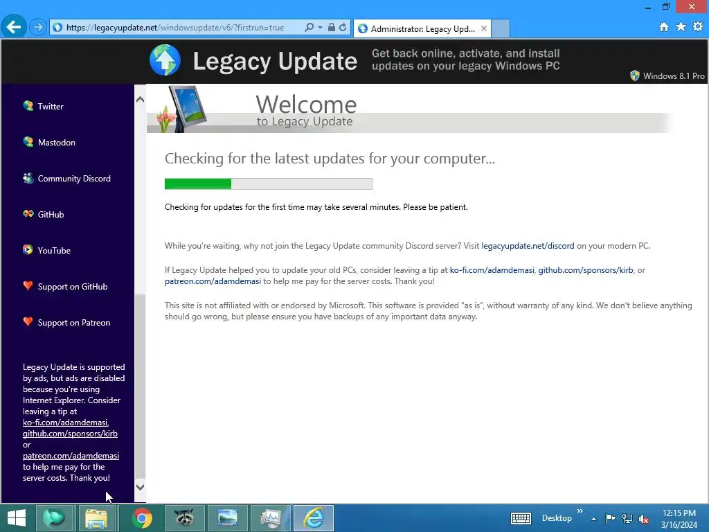Open the monitor chart taskbar app

click(271, 518)
